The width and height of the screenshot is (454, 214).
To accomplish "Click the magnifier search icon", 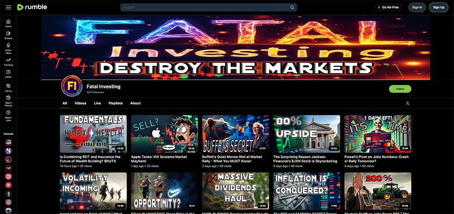I will pyautogui.click(x=292, y=8).
